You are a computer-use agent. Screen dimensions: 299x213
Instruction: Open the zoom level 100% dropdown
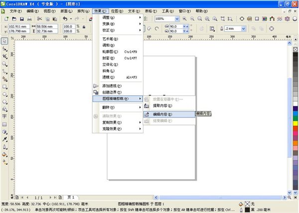pos(177,19)
